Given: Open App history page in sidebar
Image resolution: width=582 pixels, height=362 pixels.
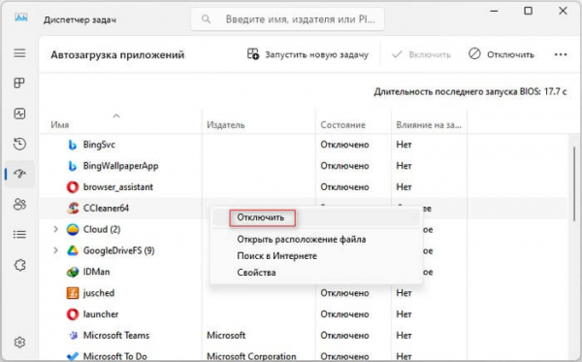Looking at the screenshot, I should point(19,144).
